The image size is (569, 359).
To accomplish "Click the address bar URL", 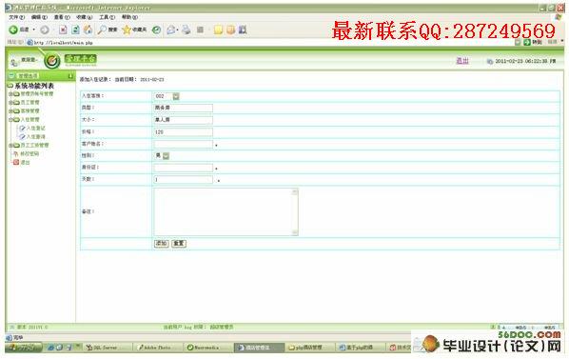I will [64, 43].
